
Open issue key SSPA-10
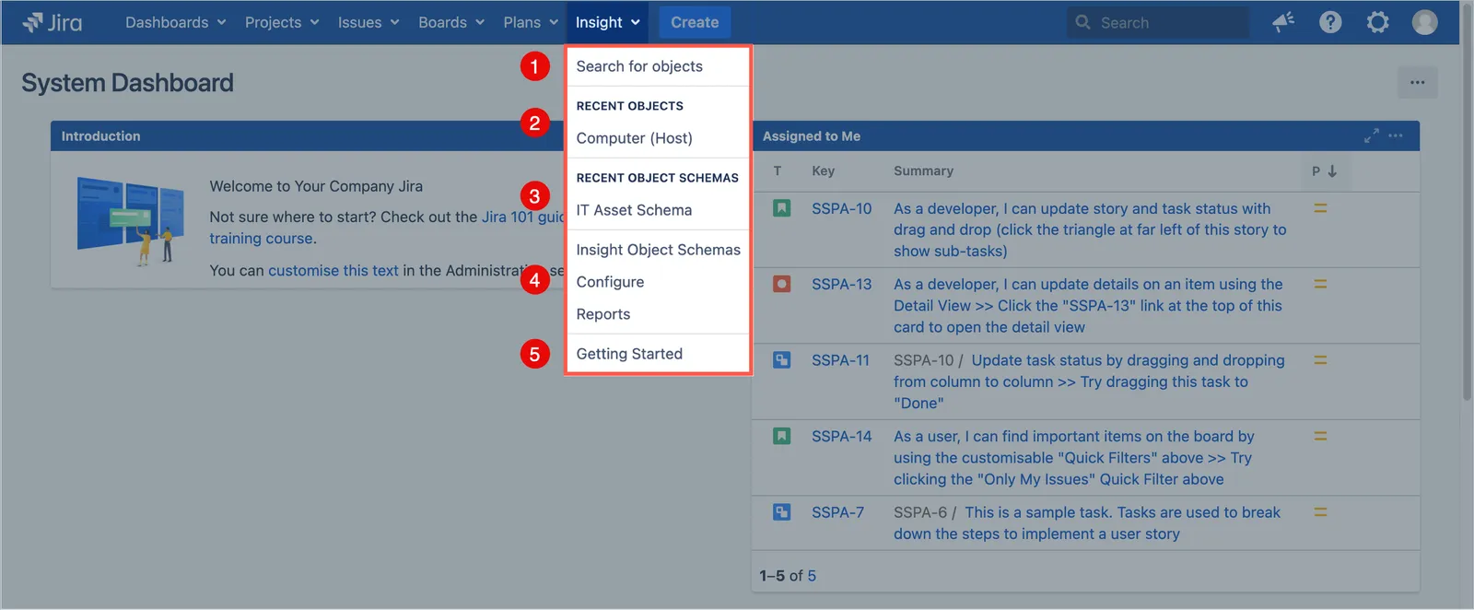(x=841, y=209)
